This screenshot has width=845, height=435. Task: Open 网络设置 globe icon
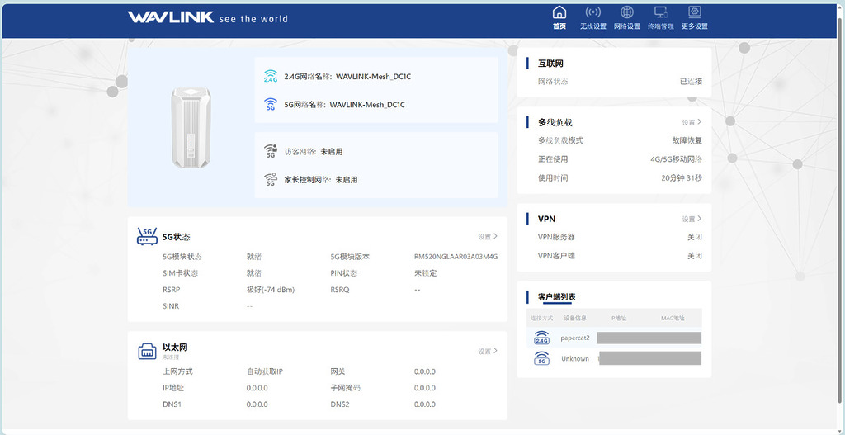(x=627, y=12)
